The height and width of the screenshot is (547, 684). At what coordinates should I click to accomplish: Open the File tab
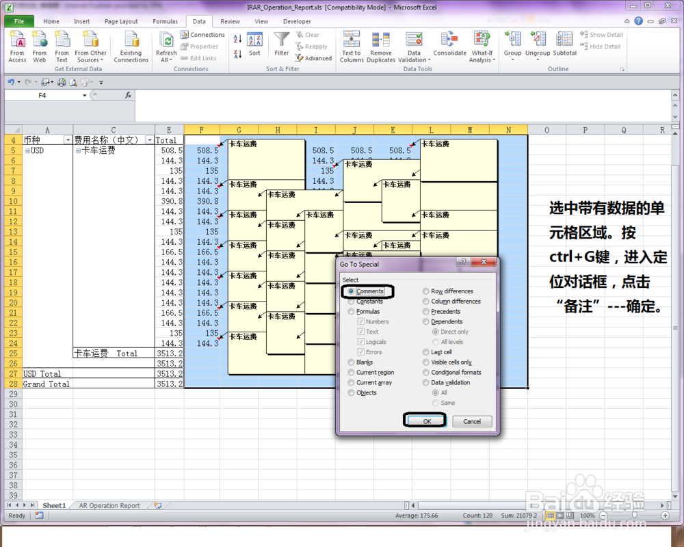click(19, 21)
